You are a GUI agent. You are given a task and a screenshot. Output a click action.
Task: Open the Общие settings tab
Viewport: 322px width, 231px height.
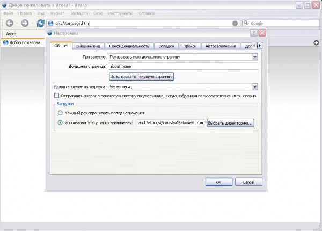(x=61, y=46)
